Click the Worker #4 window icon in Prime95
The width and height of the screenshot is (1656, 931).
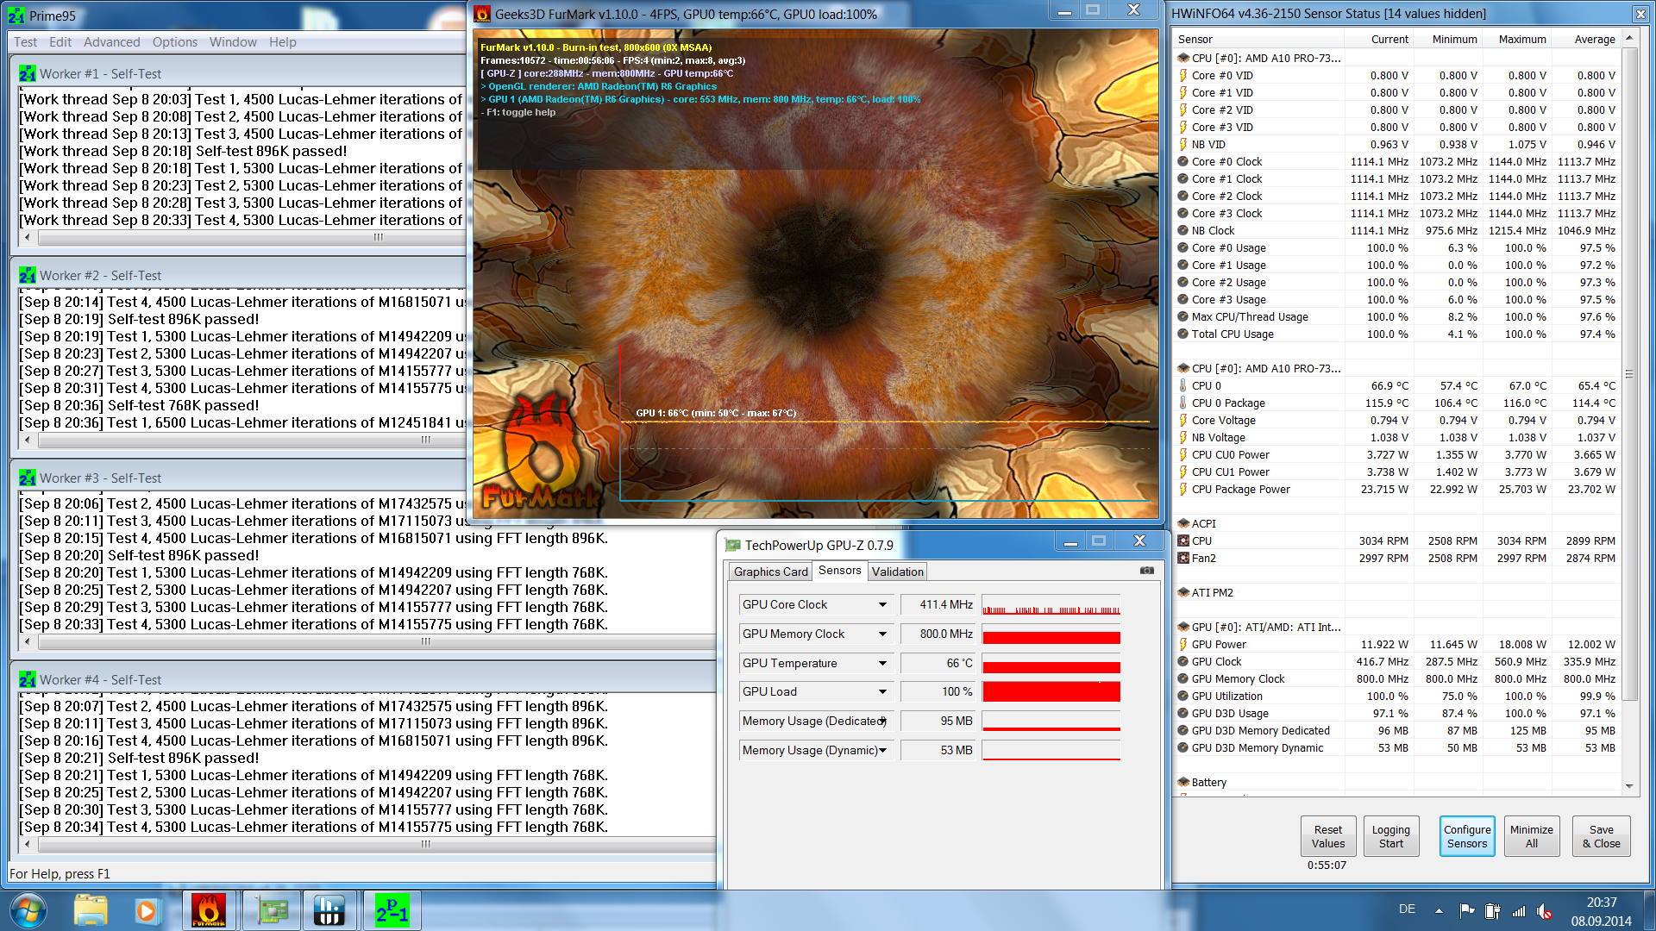[28, 680]
